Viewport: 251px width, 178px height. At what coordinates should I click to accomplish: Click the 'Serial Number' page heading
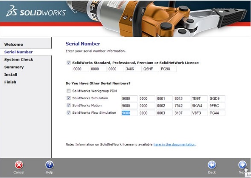83,44
